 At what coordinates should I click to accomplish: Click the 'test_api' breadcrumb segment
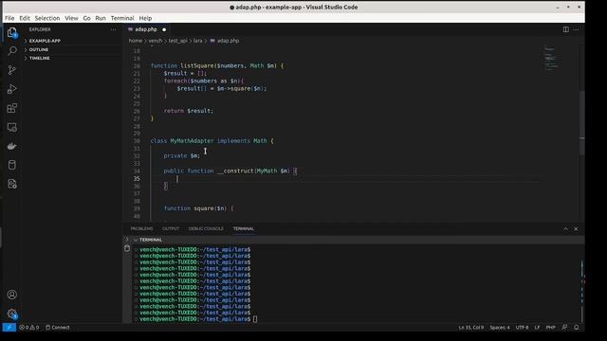178,41
